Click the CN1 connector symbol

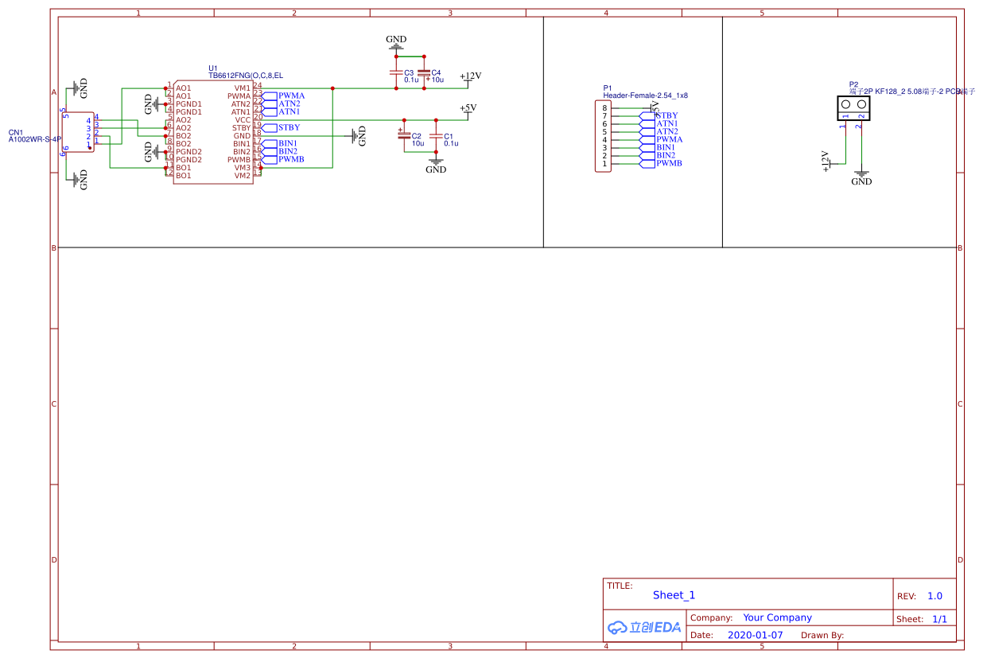pos(78,131)
